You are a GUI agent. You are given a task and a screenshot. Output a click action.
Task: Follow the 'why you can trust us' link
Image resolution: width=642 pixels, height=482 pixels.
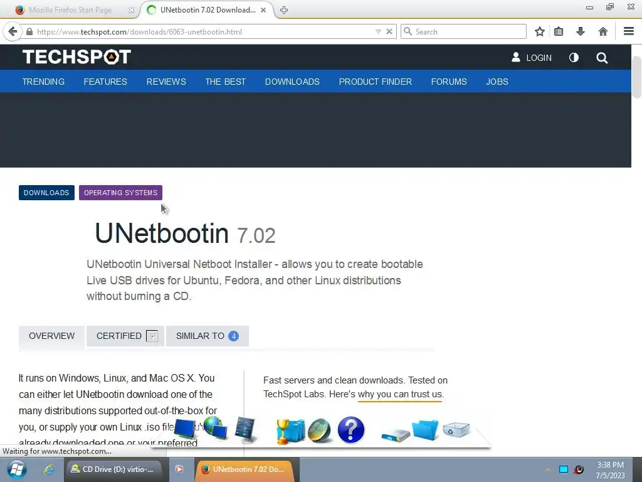(401, 394)
